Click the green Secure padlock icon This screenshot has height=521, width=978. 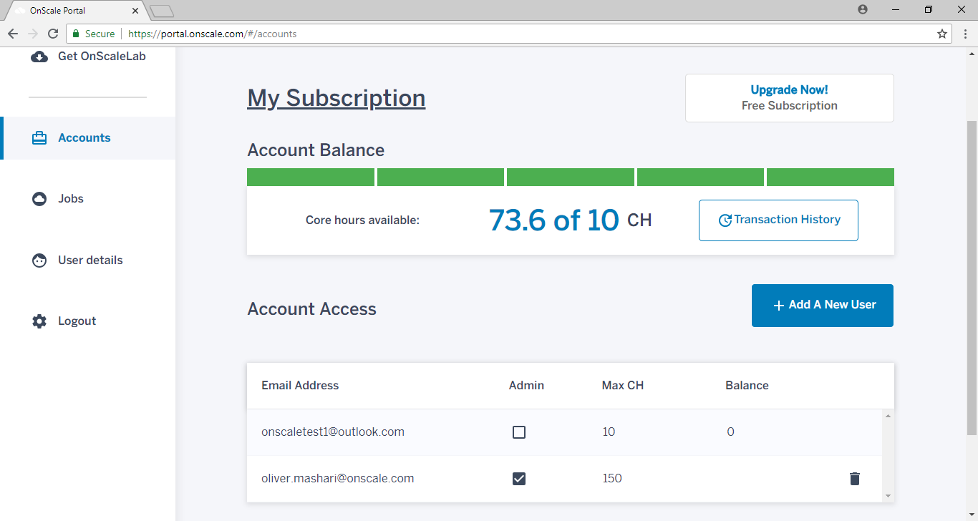[x=75, y=34]
